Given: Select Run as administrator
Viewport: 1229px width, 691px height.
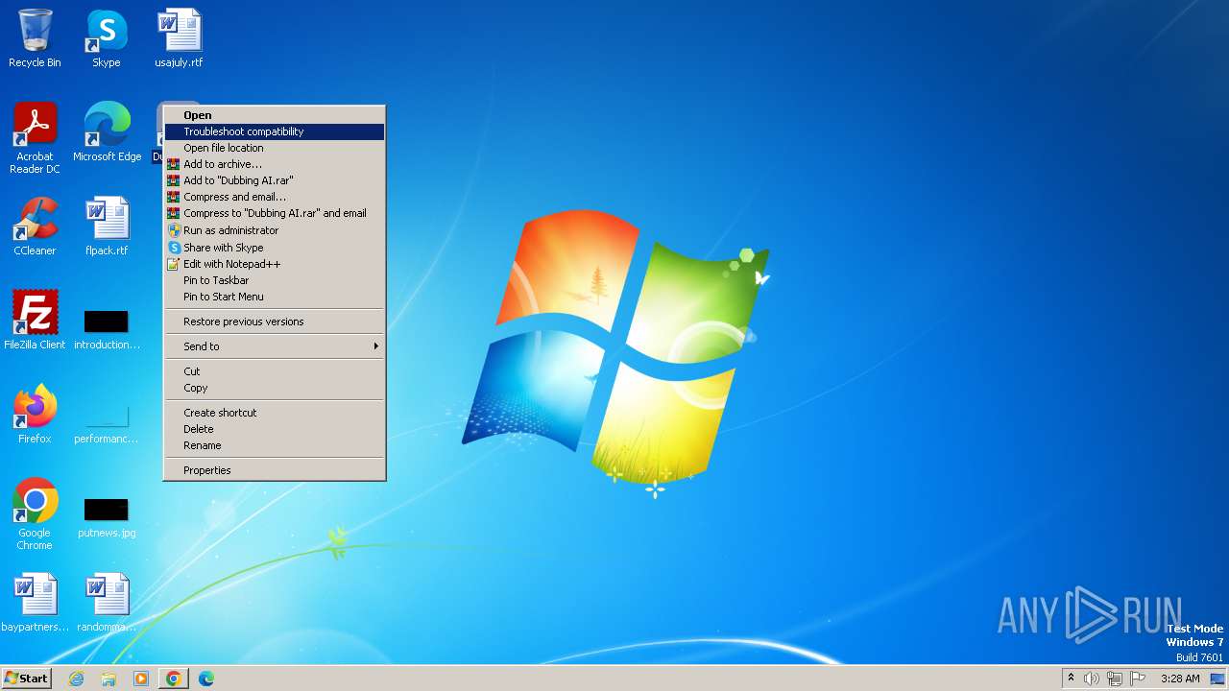Looking at the screenshot, I should [x=275, y=230].
